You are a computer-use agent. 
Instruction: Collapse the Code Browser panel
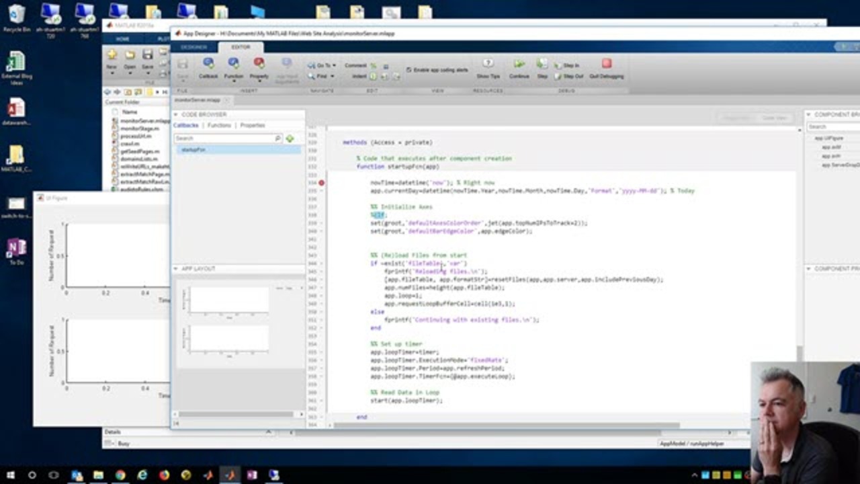[176, 114]
